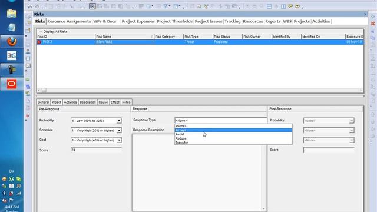Sort by the Risk Category column header
This screenshot has width=377, height=212.
[x=168, y=37]
